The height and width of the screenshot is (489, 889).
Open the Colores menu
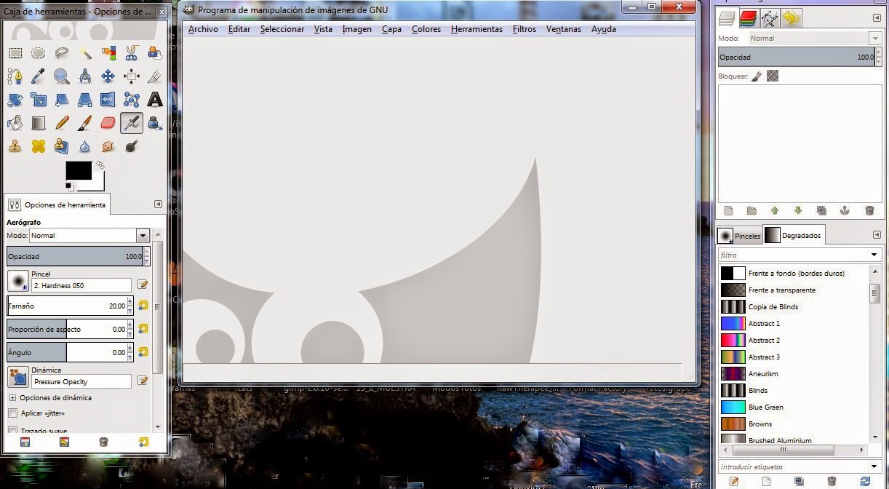[426, 29]
